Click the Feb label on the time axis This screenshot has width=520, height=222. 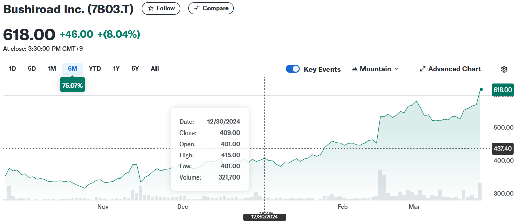coord(342,207)
